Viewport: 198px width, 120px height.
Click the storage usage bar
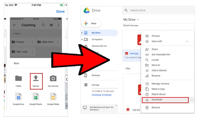(105, 88)
